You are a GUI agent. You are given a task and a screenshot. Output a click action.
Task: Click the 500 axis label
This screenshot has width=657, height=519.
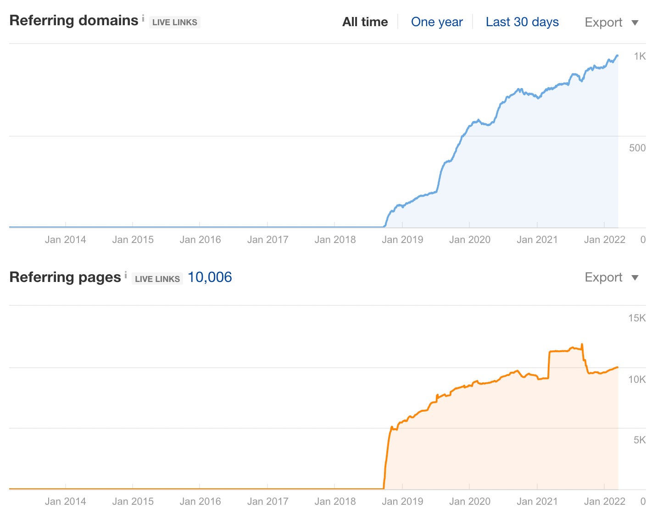(x=637, y=148)
